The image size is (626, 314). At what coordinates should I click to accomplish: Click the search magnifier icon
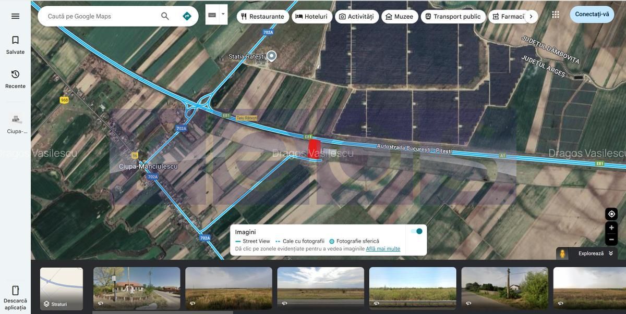[164, 16]
